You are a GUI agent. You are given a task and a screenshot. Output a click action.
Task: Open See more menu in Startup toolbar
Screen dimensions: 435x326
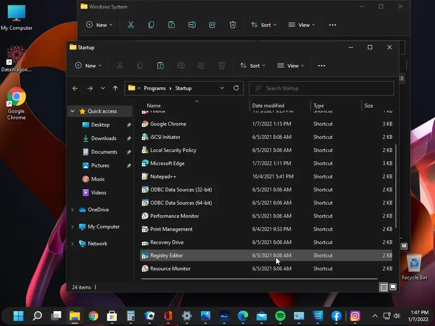pos(322,66)
